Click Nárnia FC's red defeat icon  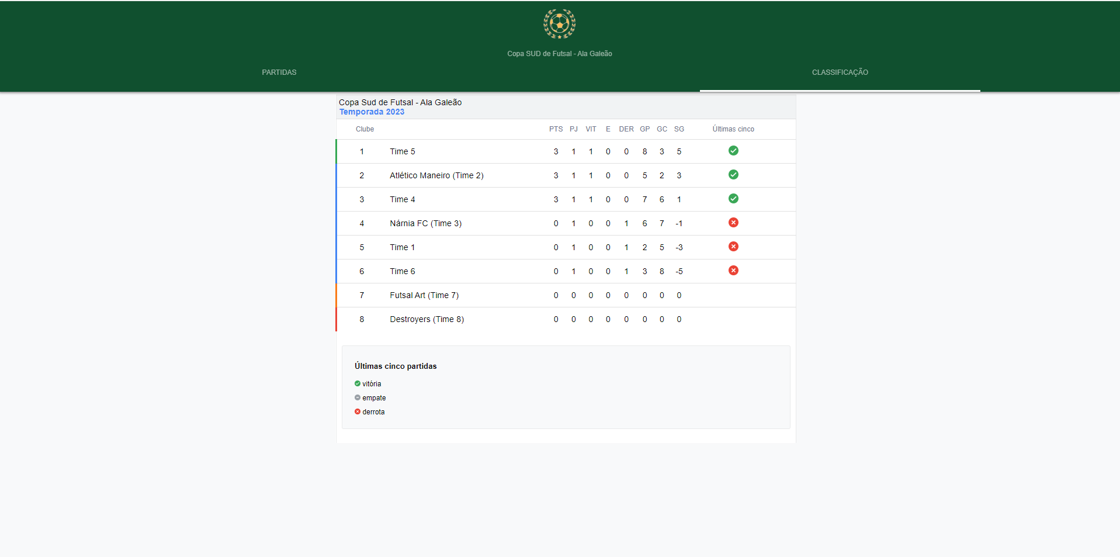tap(733, 223)
